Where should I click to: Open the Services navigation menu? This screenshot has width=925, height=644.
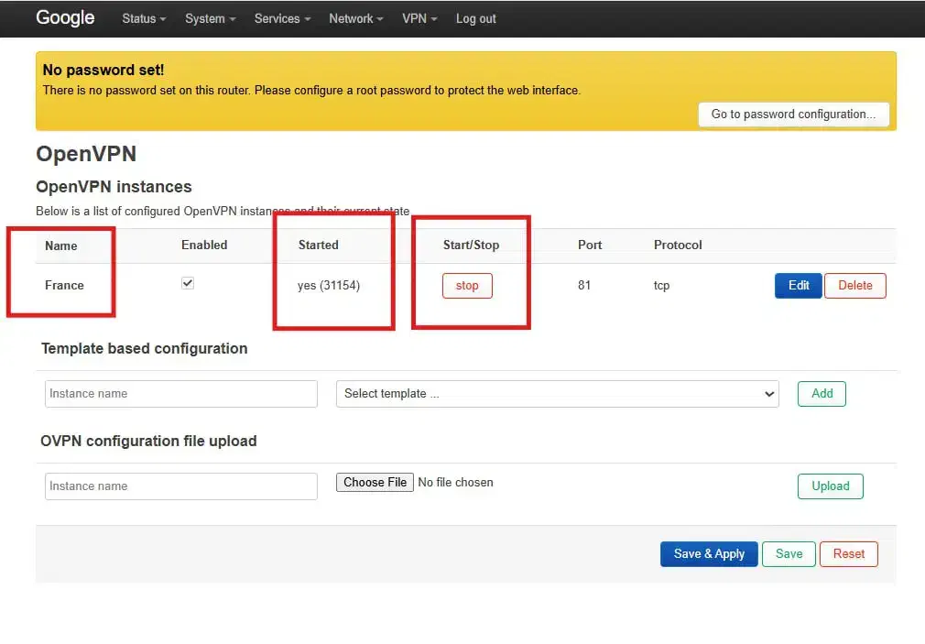point(282,18)
